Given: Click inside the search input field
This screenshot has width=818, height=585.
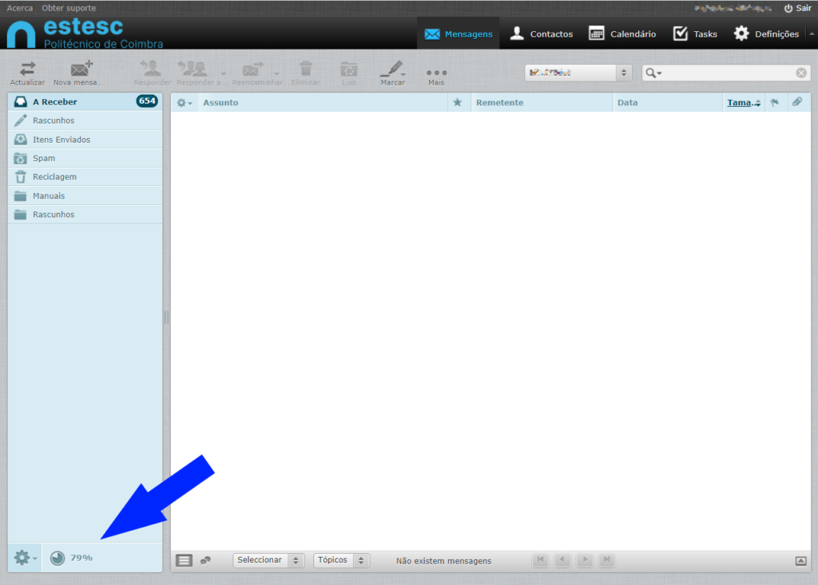Looking at the screenshot, I should (728, 73).
